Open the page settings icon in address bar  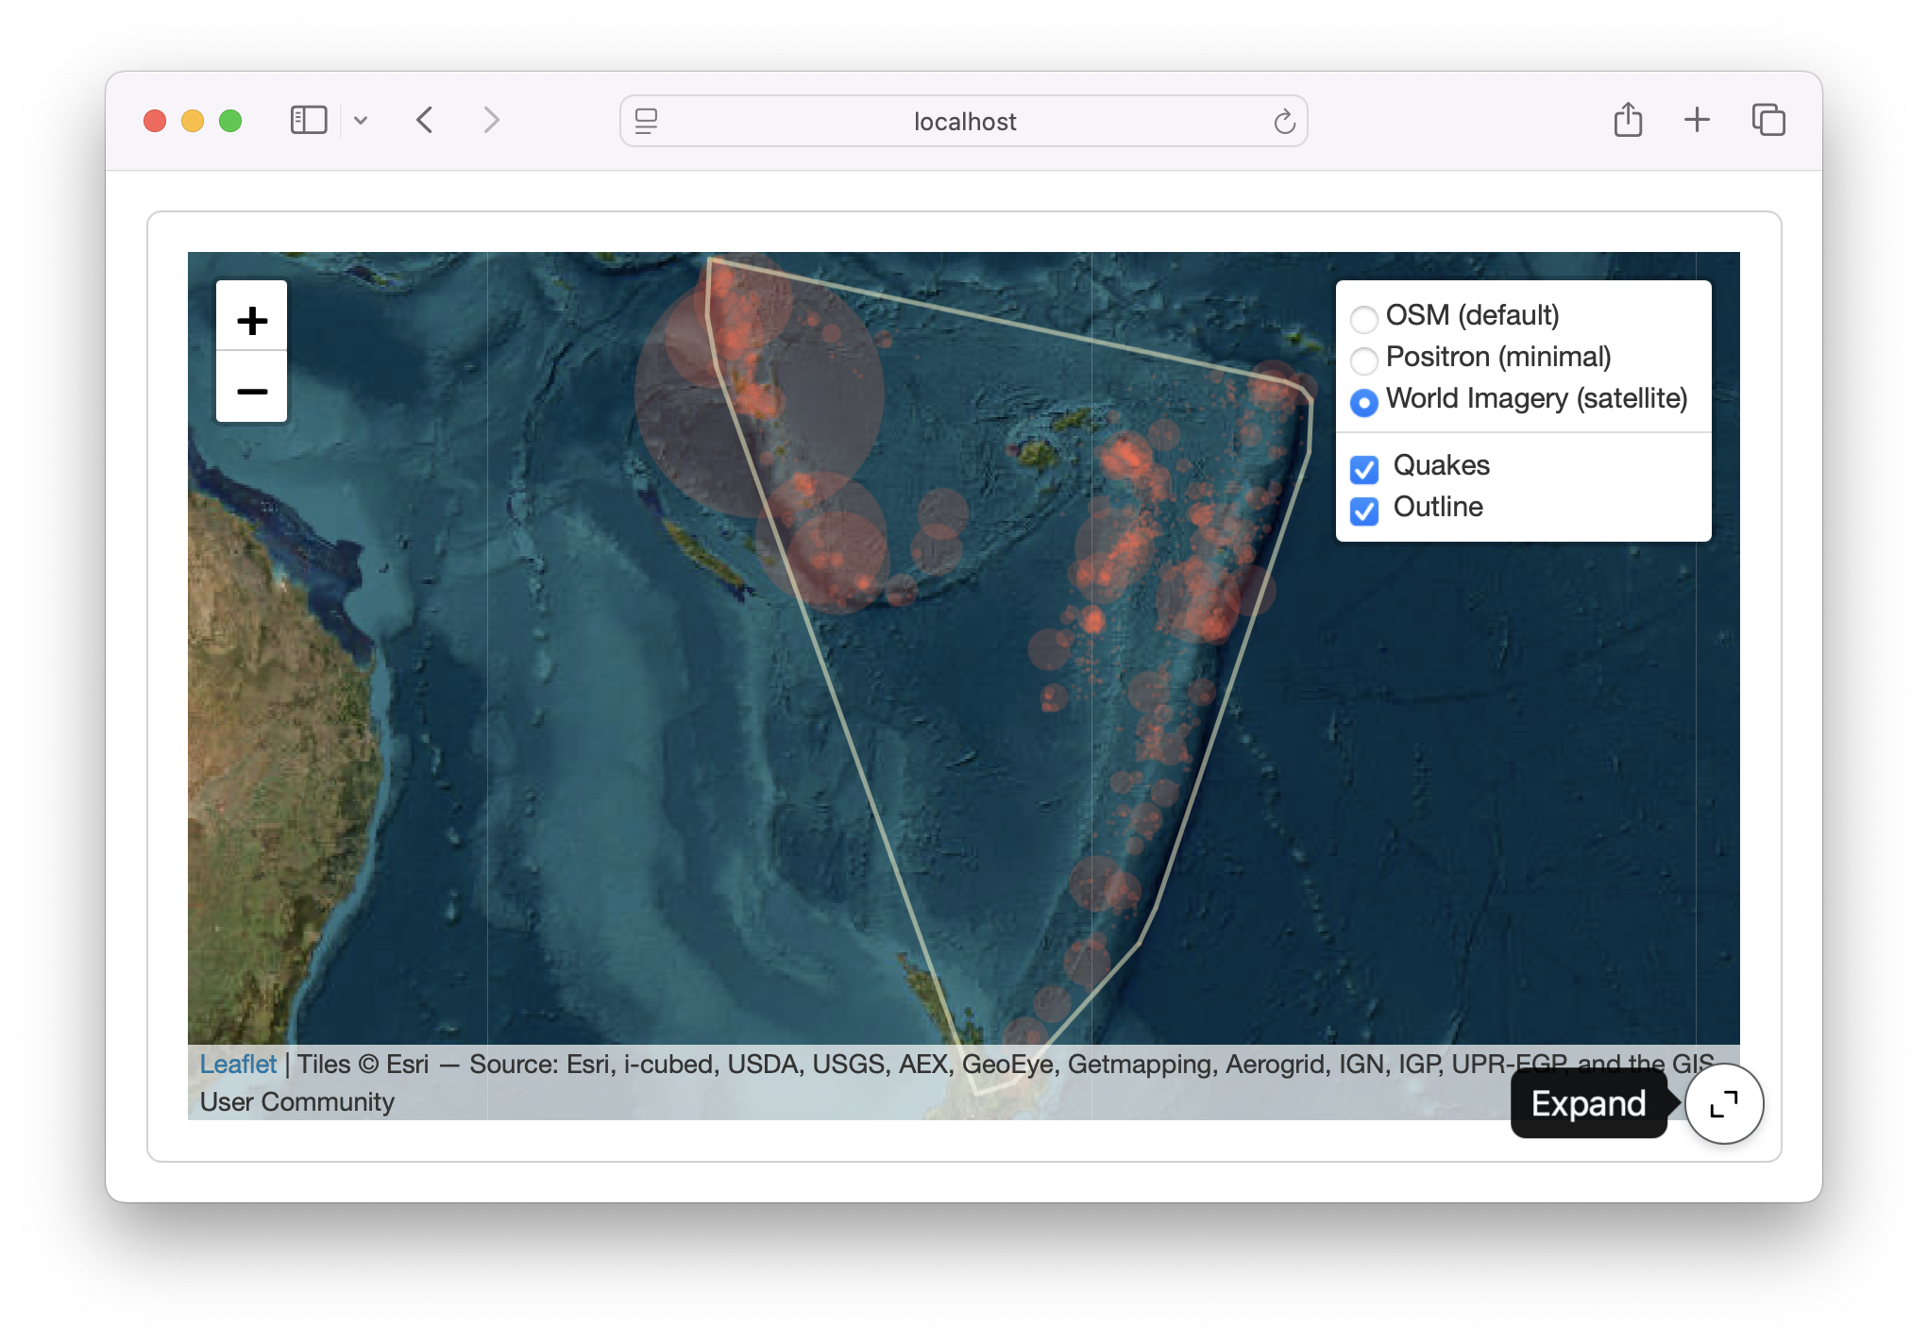[x=646, y=121]
